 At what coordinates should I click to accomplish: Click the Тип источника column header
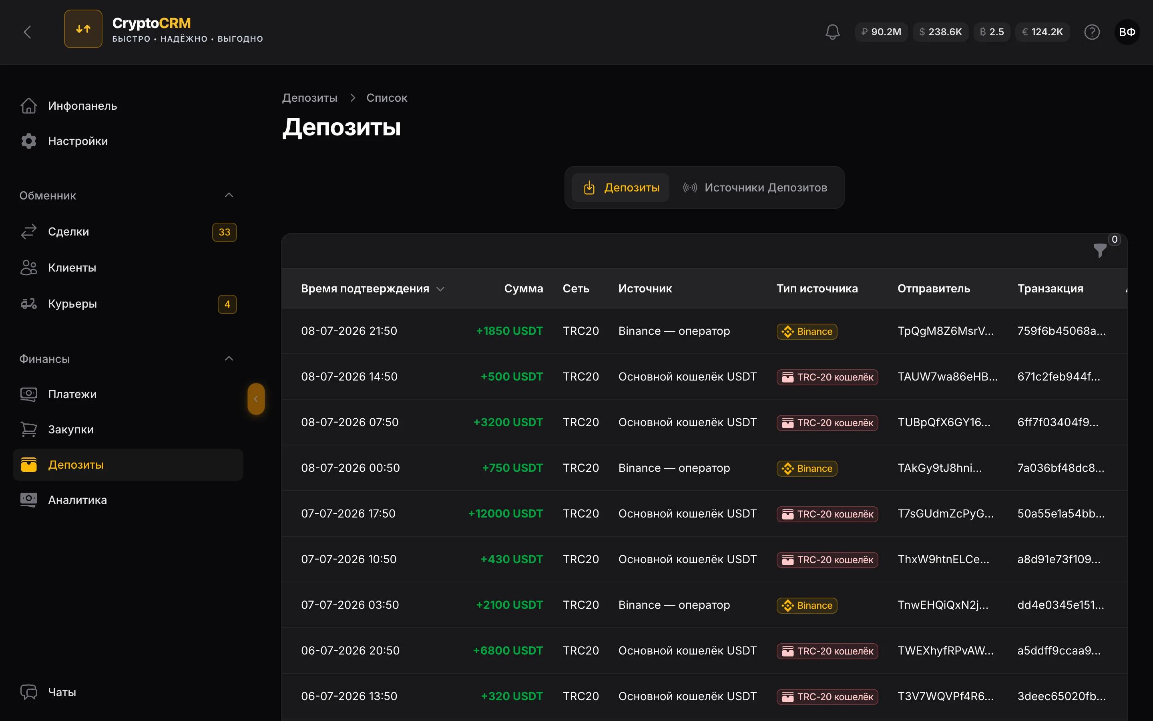817,288
